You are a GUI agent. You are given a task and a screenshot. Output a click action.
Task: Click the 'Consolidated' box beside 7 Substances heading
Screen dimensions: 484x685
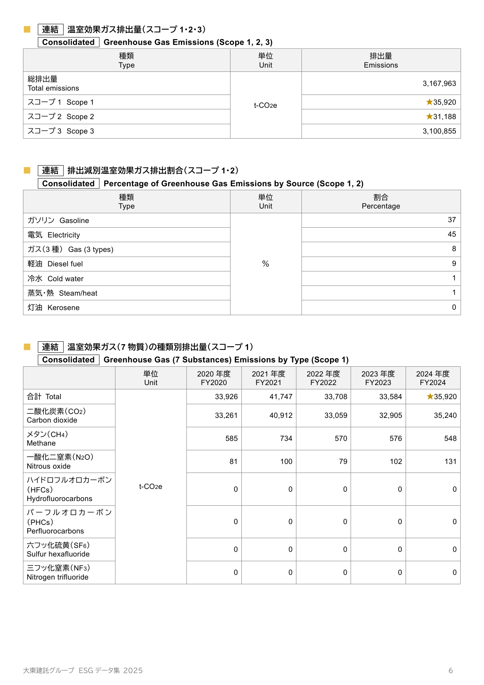click(x=69, y=360)
